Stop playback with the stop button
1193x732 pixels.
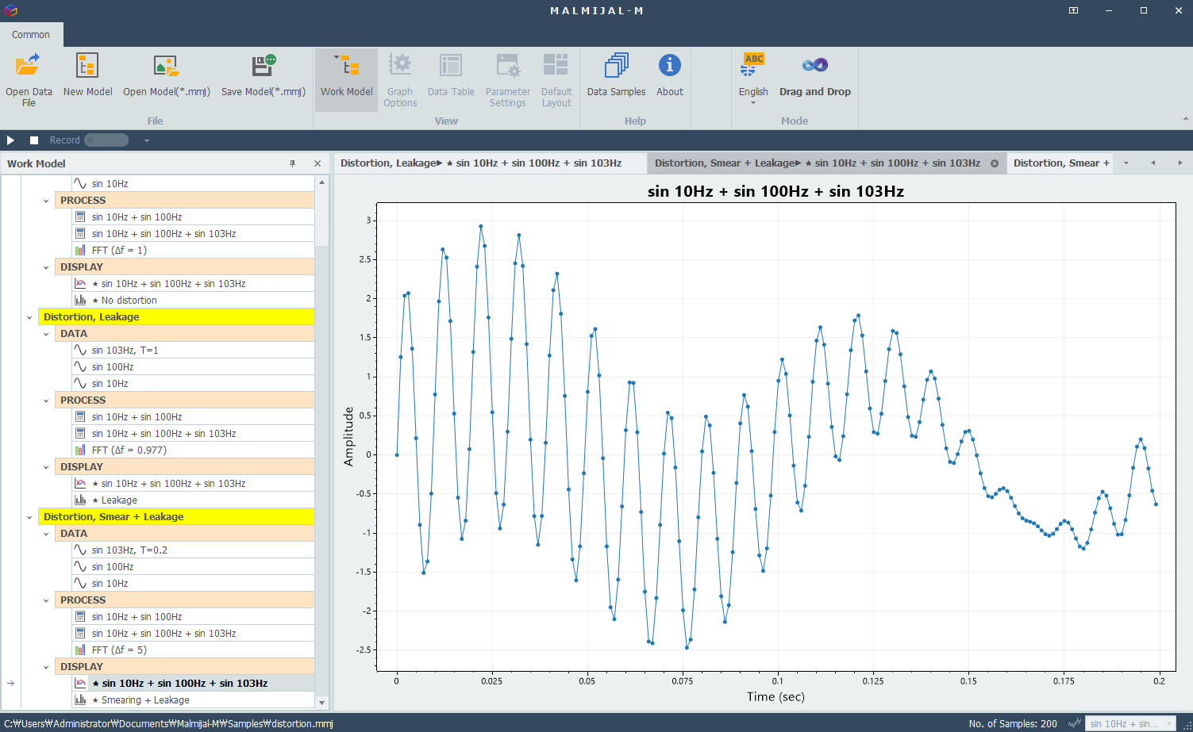34,140
